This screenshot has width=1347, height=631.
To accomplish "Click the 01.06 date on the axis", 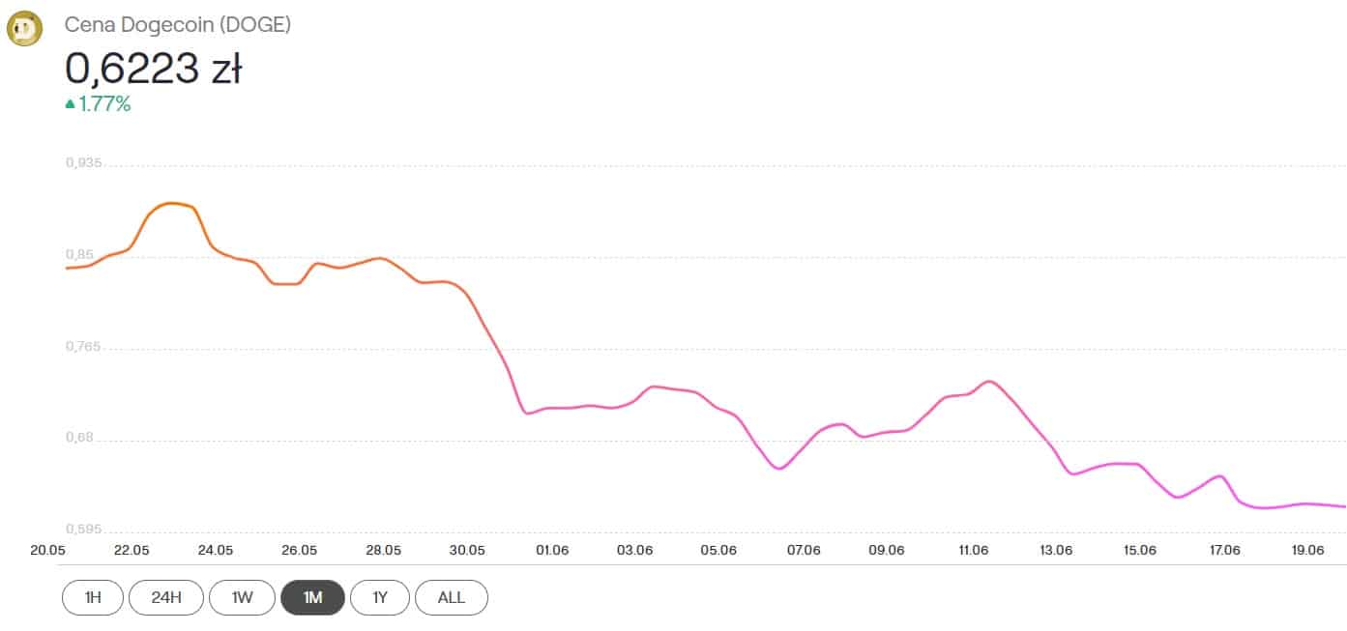I will point(551,550).
